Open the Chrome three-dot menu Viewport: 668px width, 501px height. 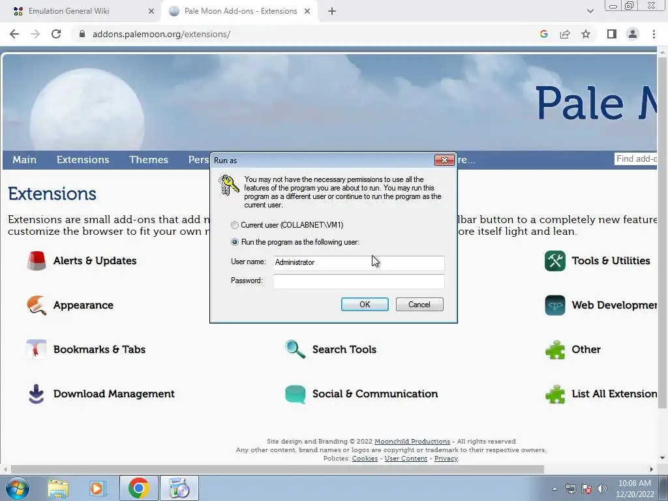pyautogui.click(x=654, y=34)
